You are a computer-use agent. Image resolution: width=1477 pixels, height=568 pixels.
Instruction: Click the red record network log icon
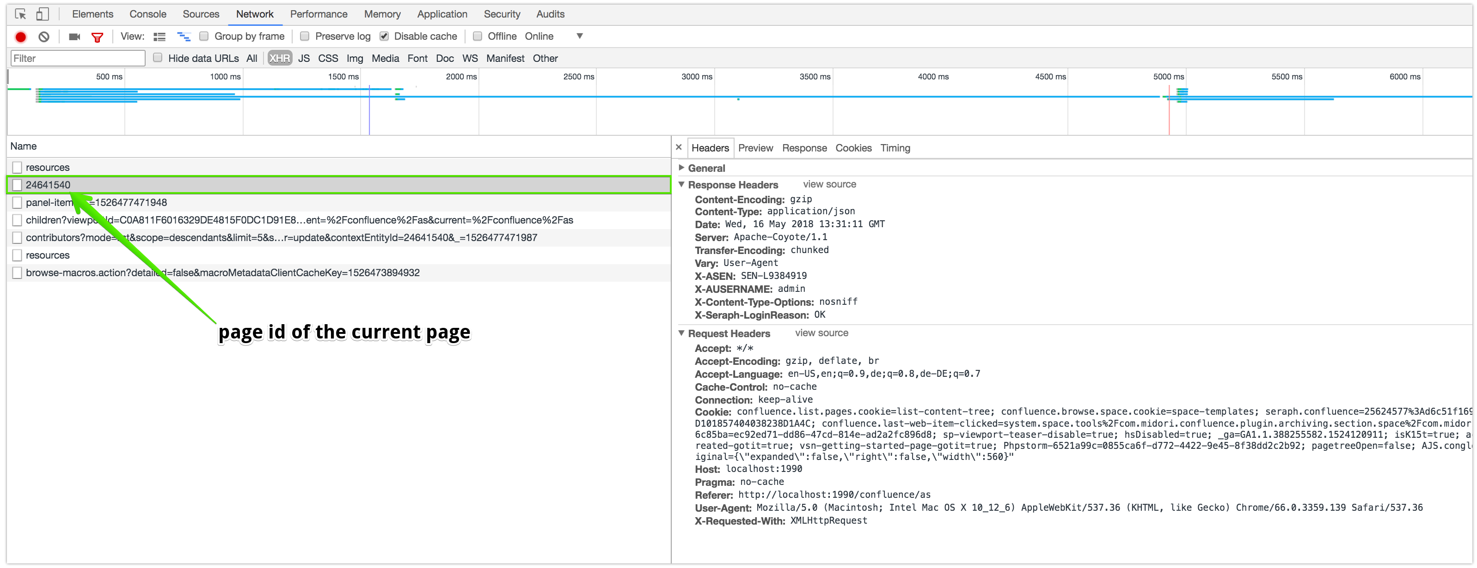tap(21, 36)
